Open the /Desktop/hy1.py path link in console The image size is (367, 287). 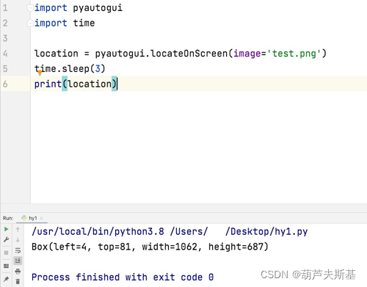[266, 231]
